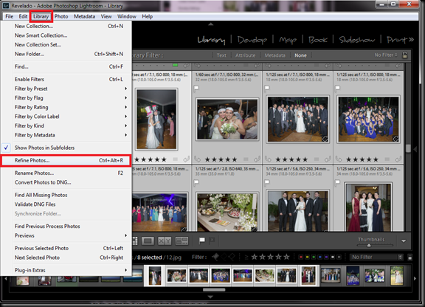The height and width of the screenshot is (307, 425).
Task: Select None in Library Filter bar
Action: pos(300,55)
